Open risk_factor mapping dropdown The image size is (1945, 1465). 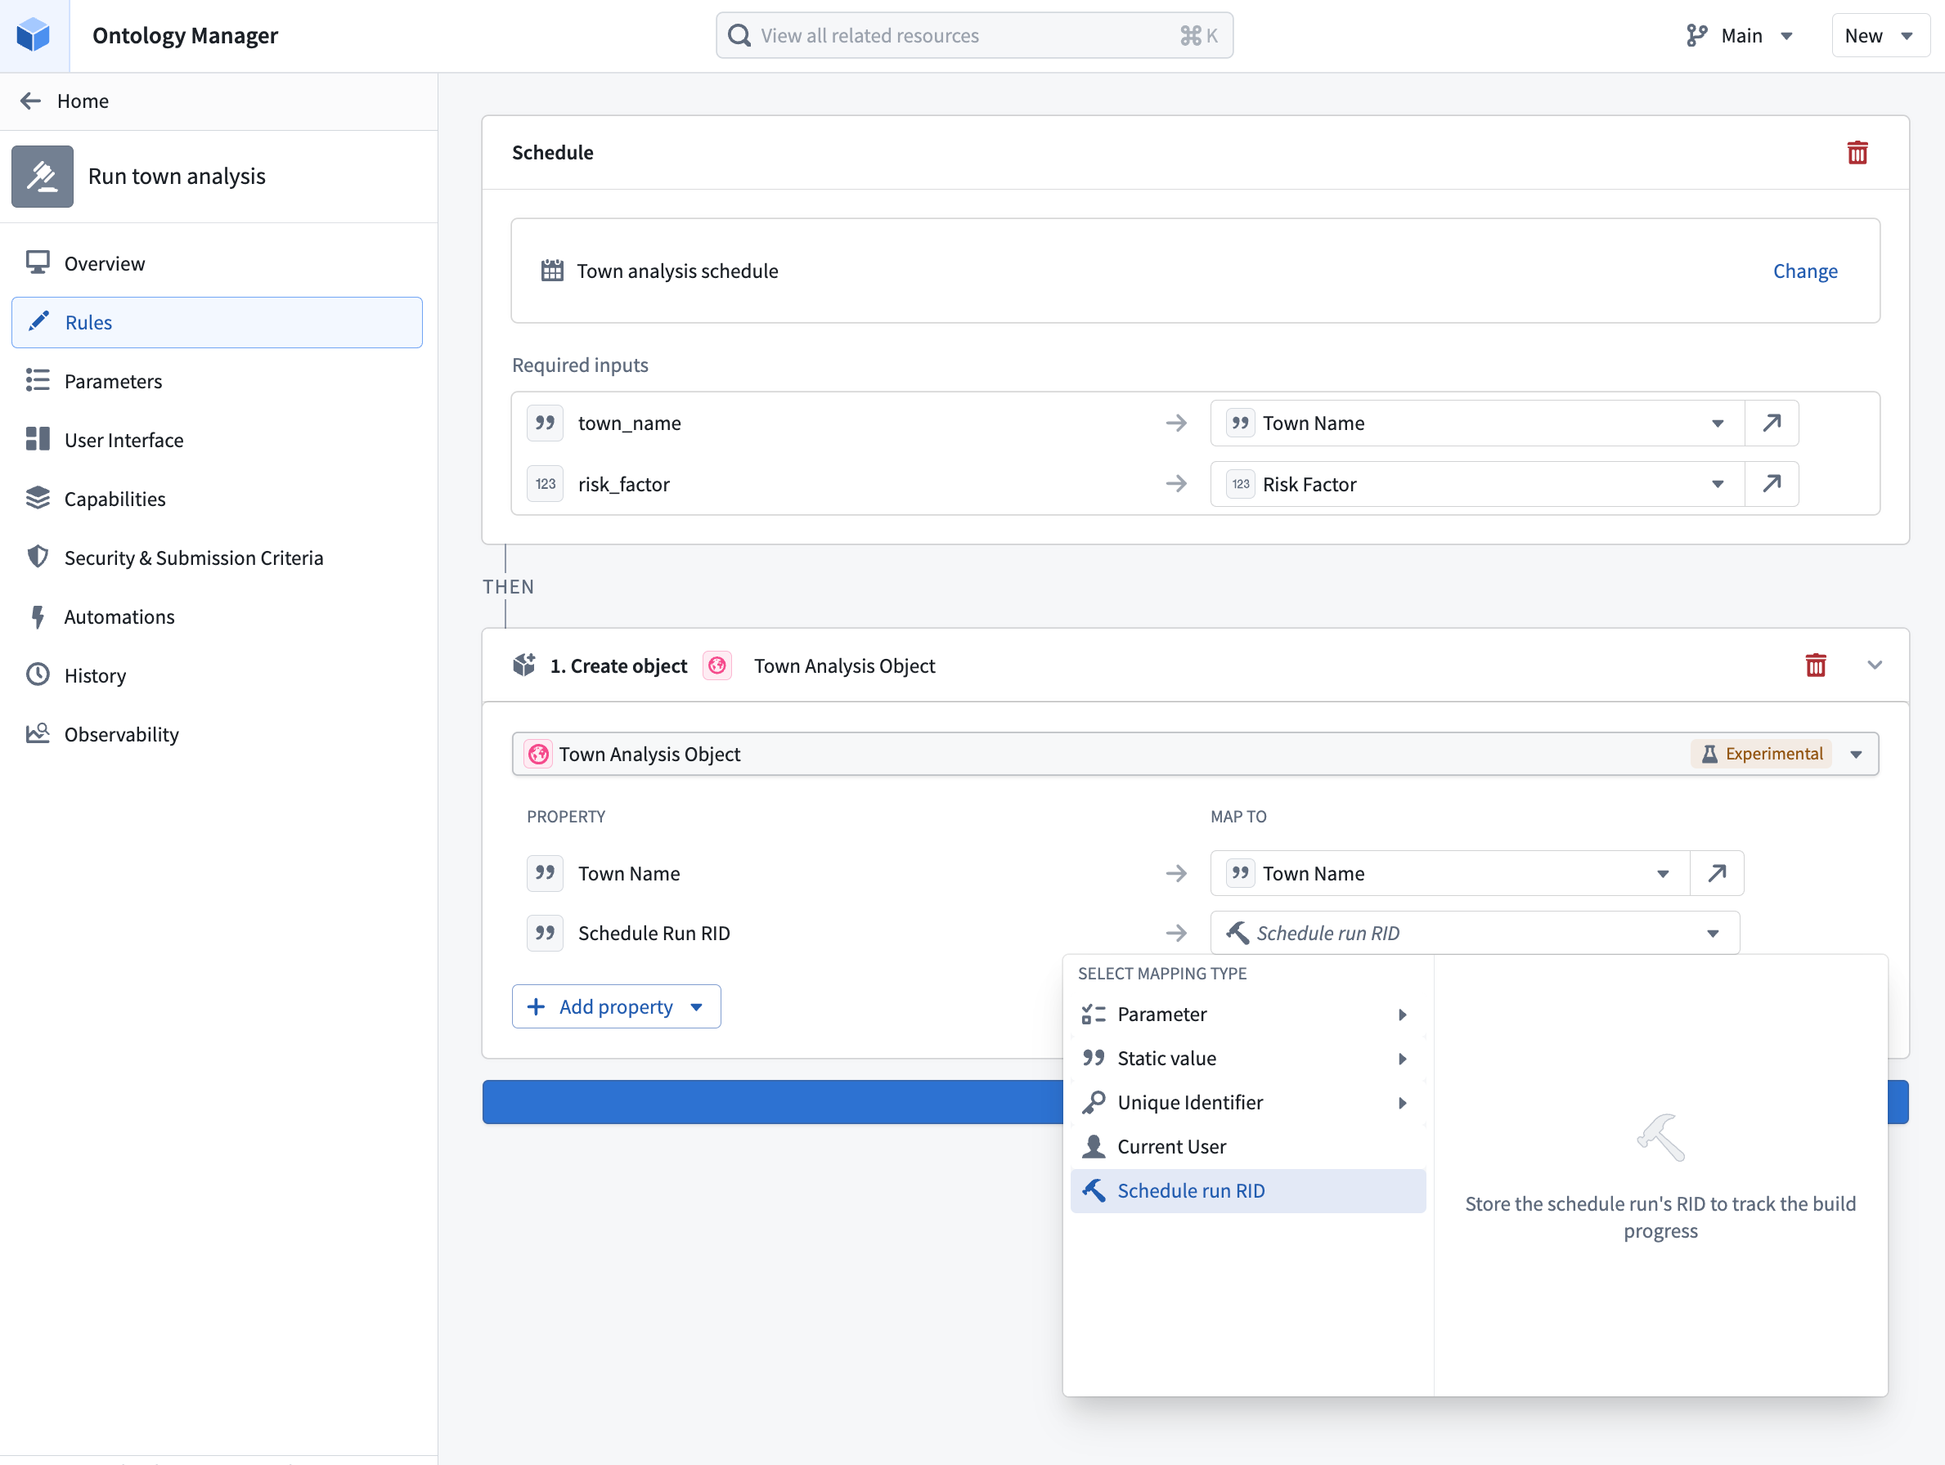(1477, 484)
